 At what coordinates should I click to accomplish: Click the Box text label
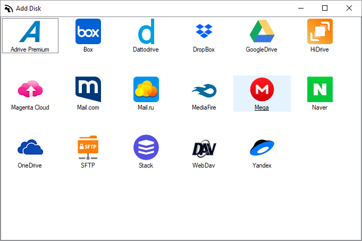click(x=88, y=49)
